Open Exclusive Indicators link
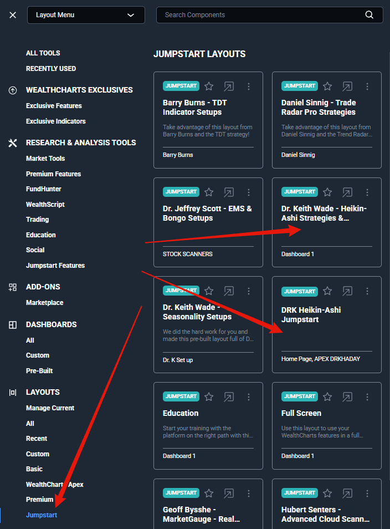Image resolution: width=390 pixels, height=529 pixels. coord(56,121)
